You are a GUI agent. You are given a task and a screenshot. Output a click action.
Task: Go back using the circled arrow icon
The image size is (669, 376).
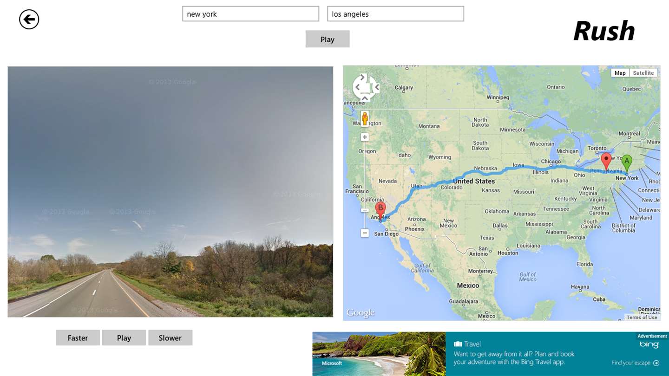click(29, 19)
